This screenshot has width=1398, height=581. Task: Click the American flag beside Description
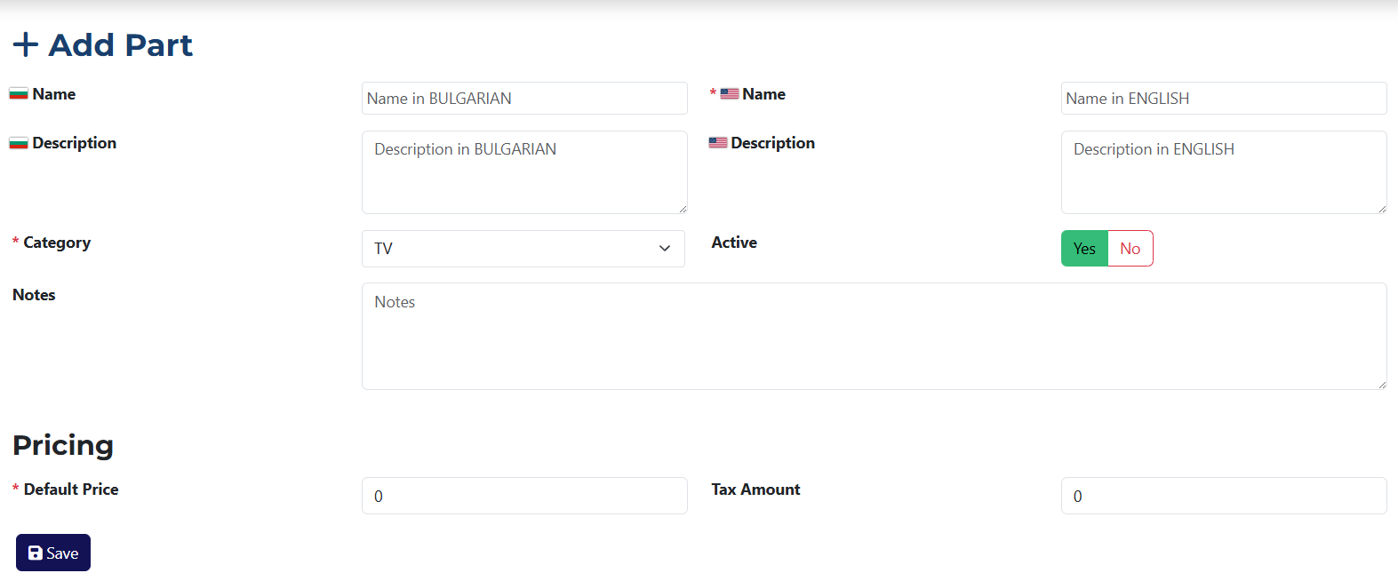click(x=716, y=141)
